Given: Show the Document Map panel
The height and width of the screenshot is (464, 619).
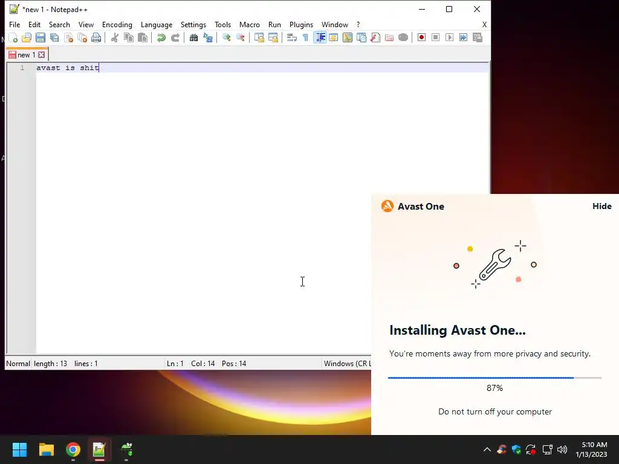Looking at the screenshot, I should [348, 37].
